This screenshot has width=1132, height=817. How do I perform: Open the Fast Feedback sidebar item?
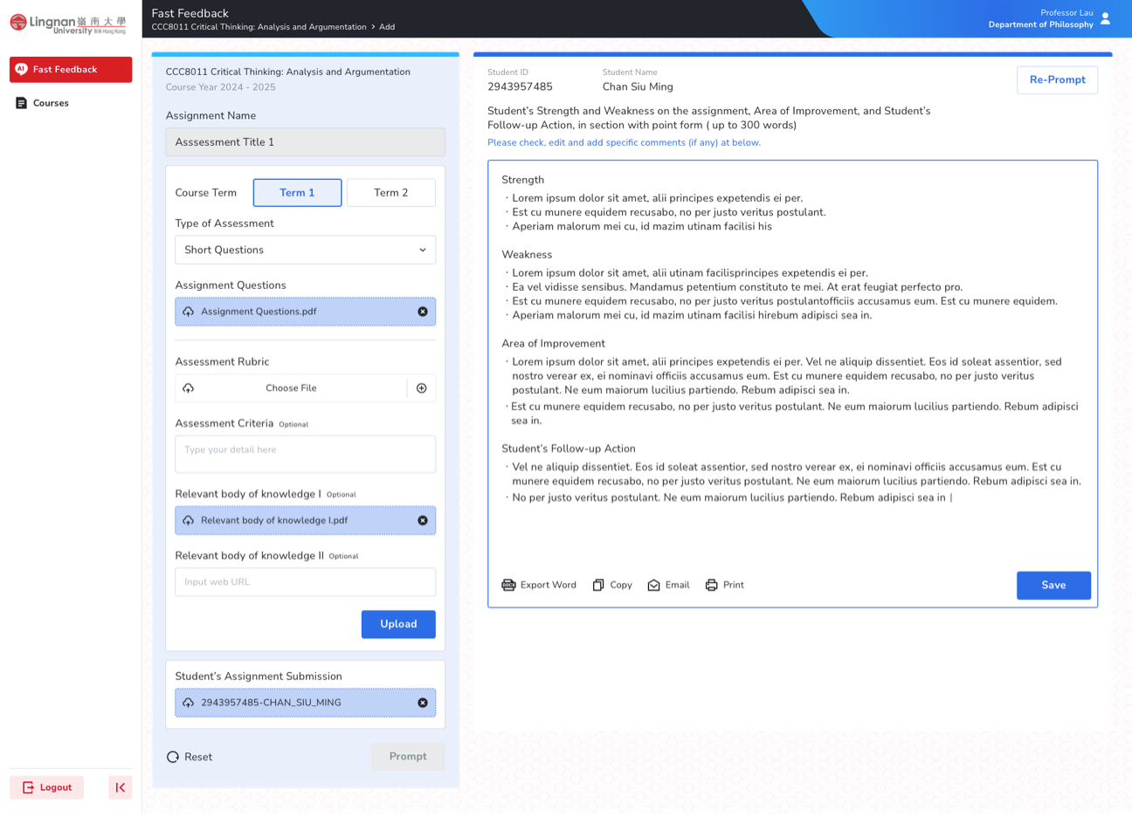click(71, 70)
